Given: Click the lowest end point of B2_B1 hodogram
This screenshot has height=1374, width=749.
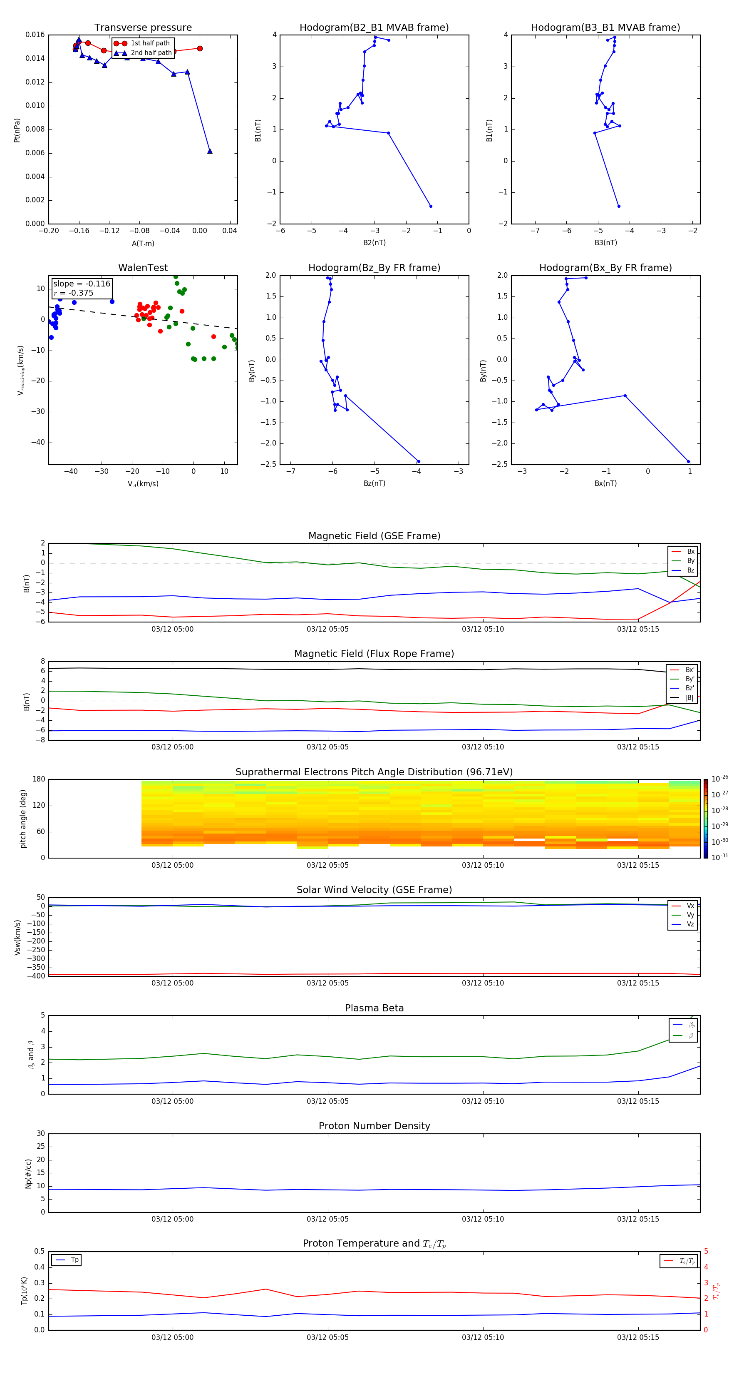Looking at the screenshot, I should [x=431, y=206].
